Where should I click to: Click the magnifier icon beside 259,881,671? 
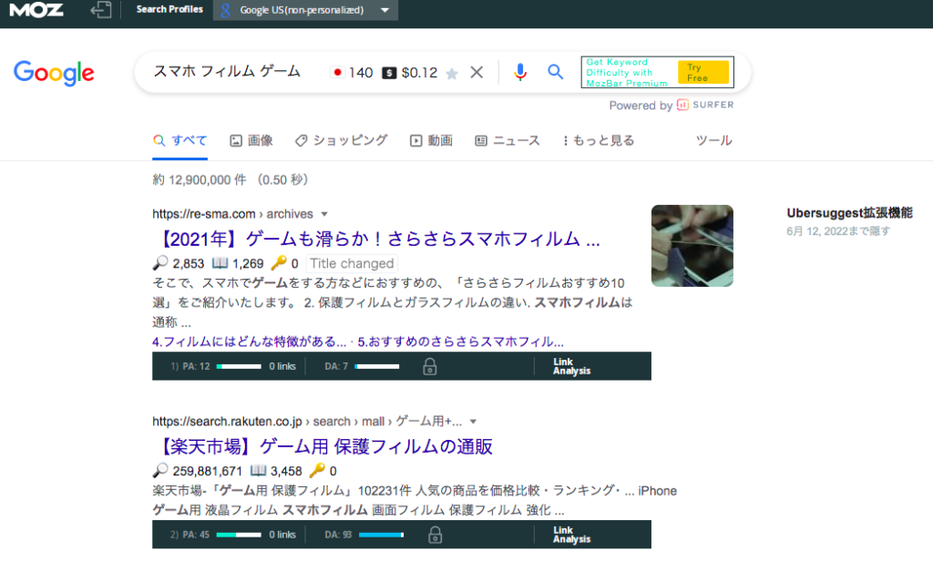tap(160, 470)
